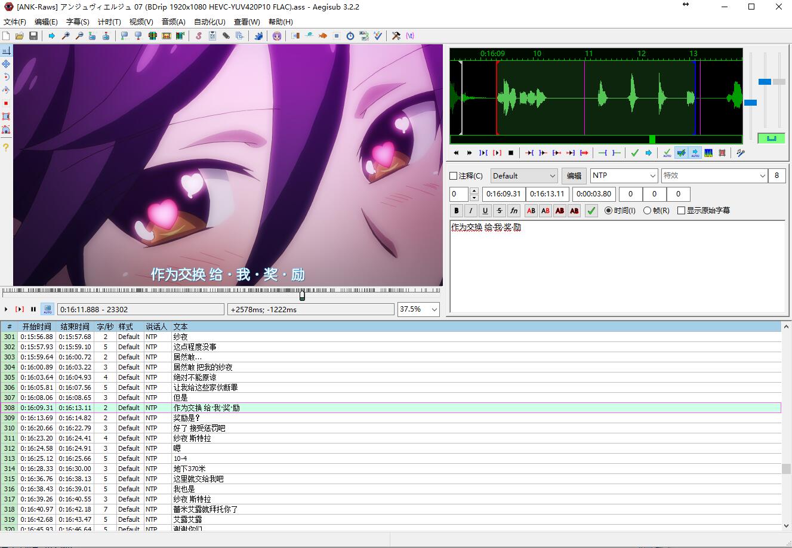Open the NTP actor dropdown
The height and width of the screenshot is (548, 792).
click(x=624, y=176)
